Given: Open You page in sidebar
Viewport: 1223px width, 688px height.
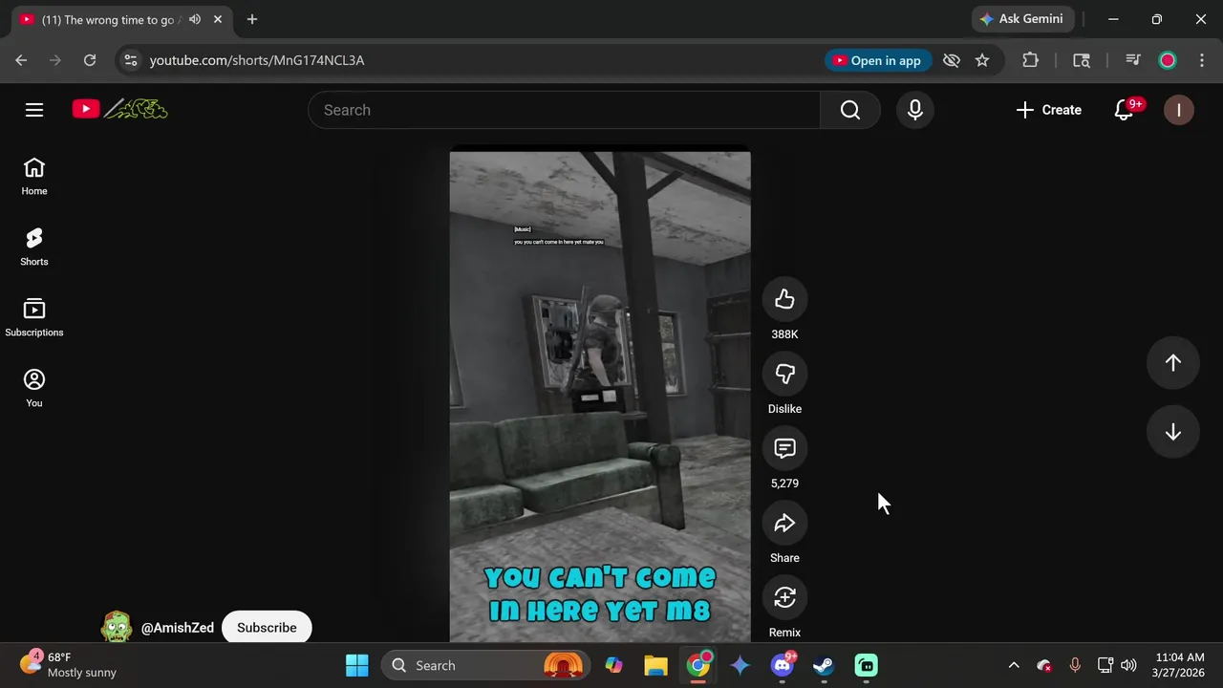Looking at the screenshot, I should (34, 389).
